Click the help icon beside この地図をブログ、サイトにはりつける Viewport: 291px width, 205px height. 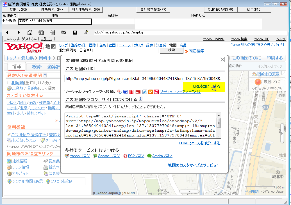(140, 99)
